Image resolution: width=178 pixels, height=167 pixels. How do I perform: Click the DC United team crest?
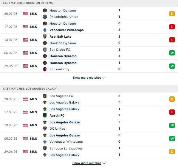pyautogui.click(x=45, y=128)
